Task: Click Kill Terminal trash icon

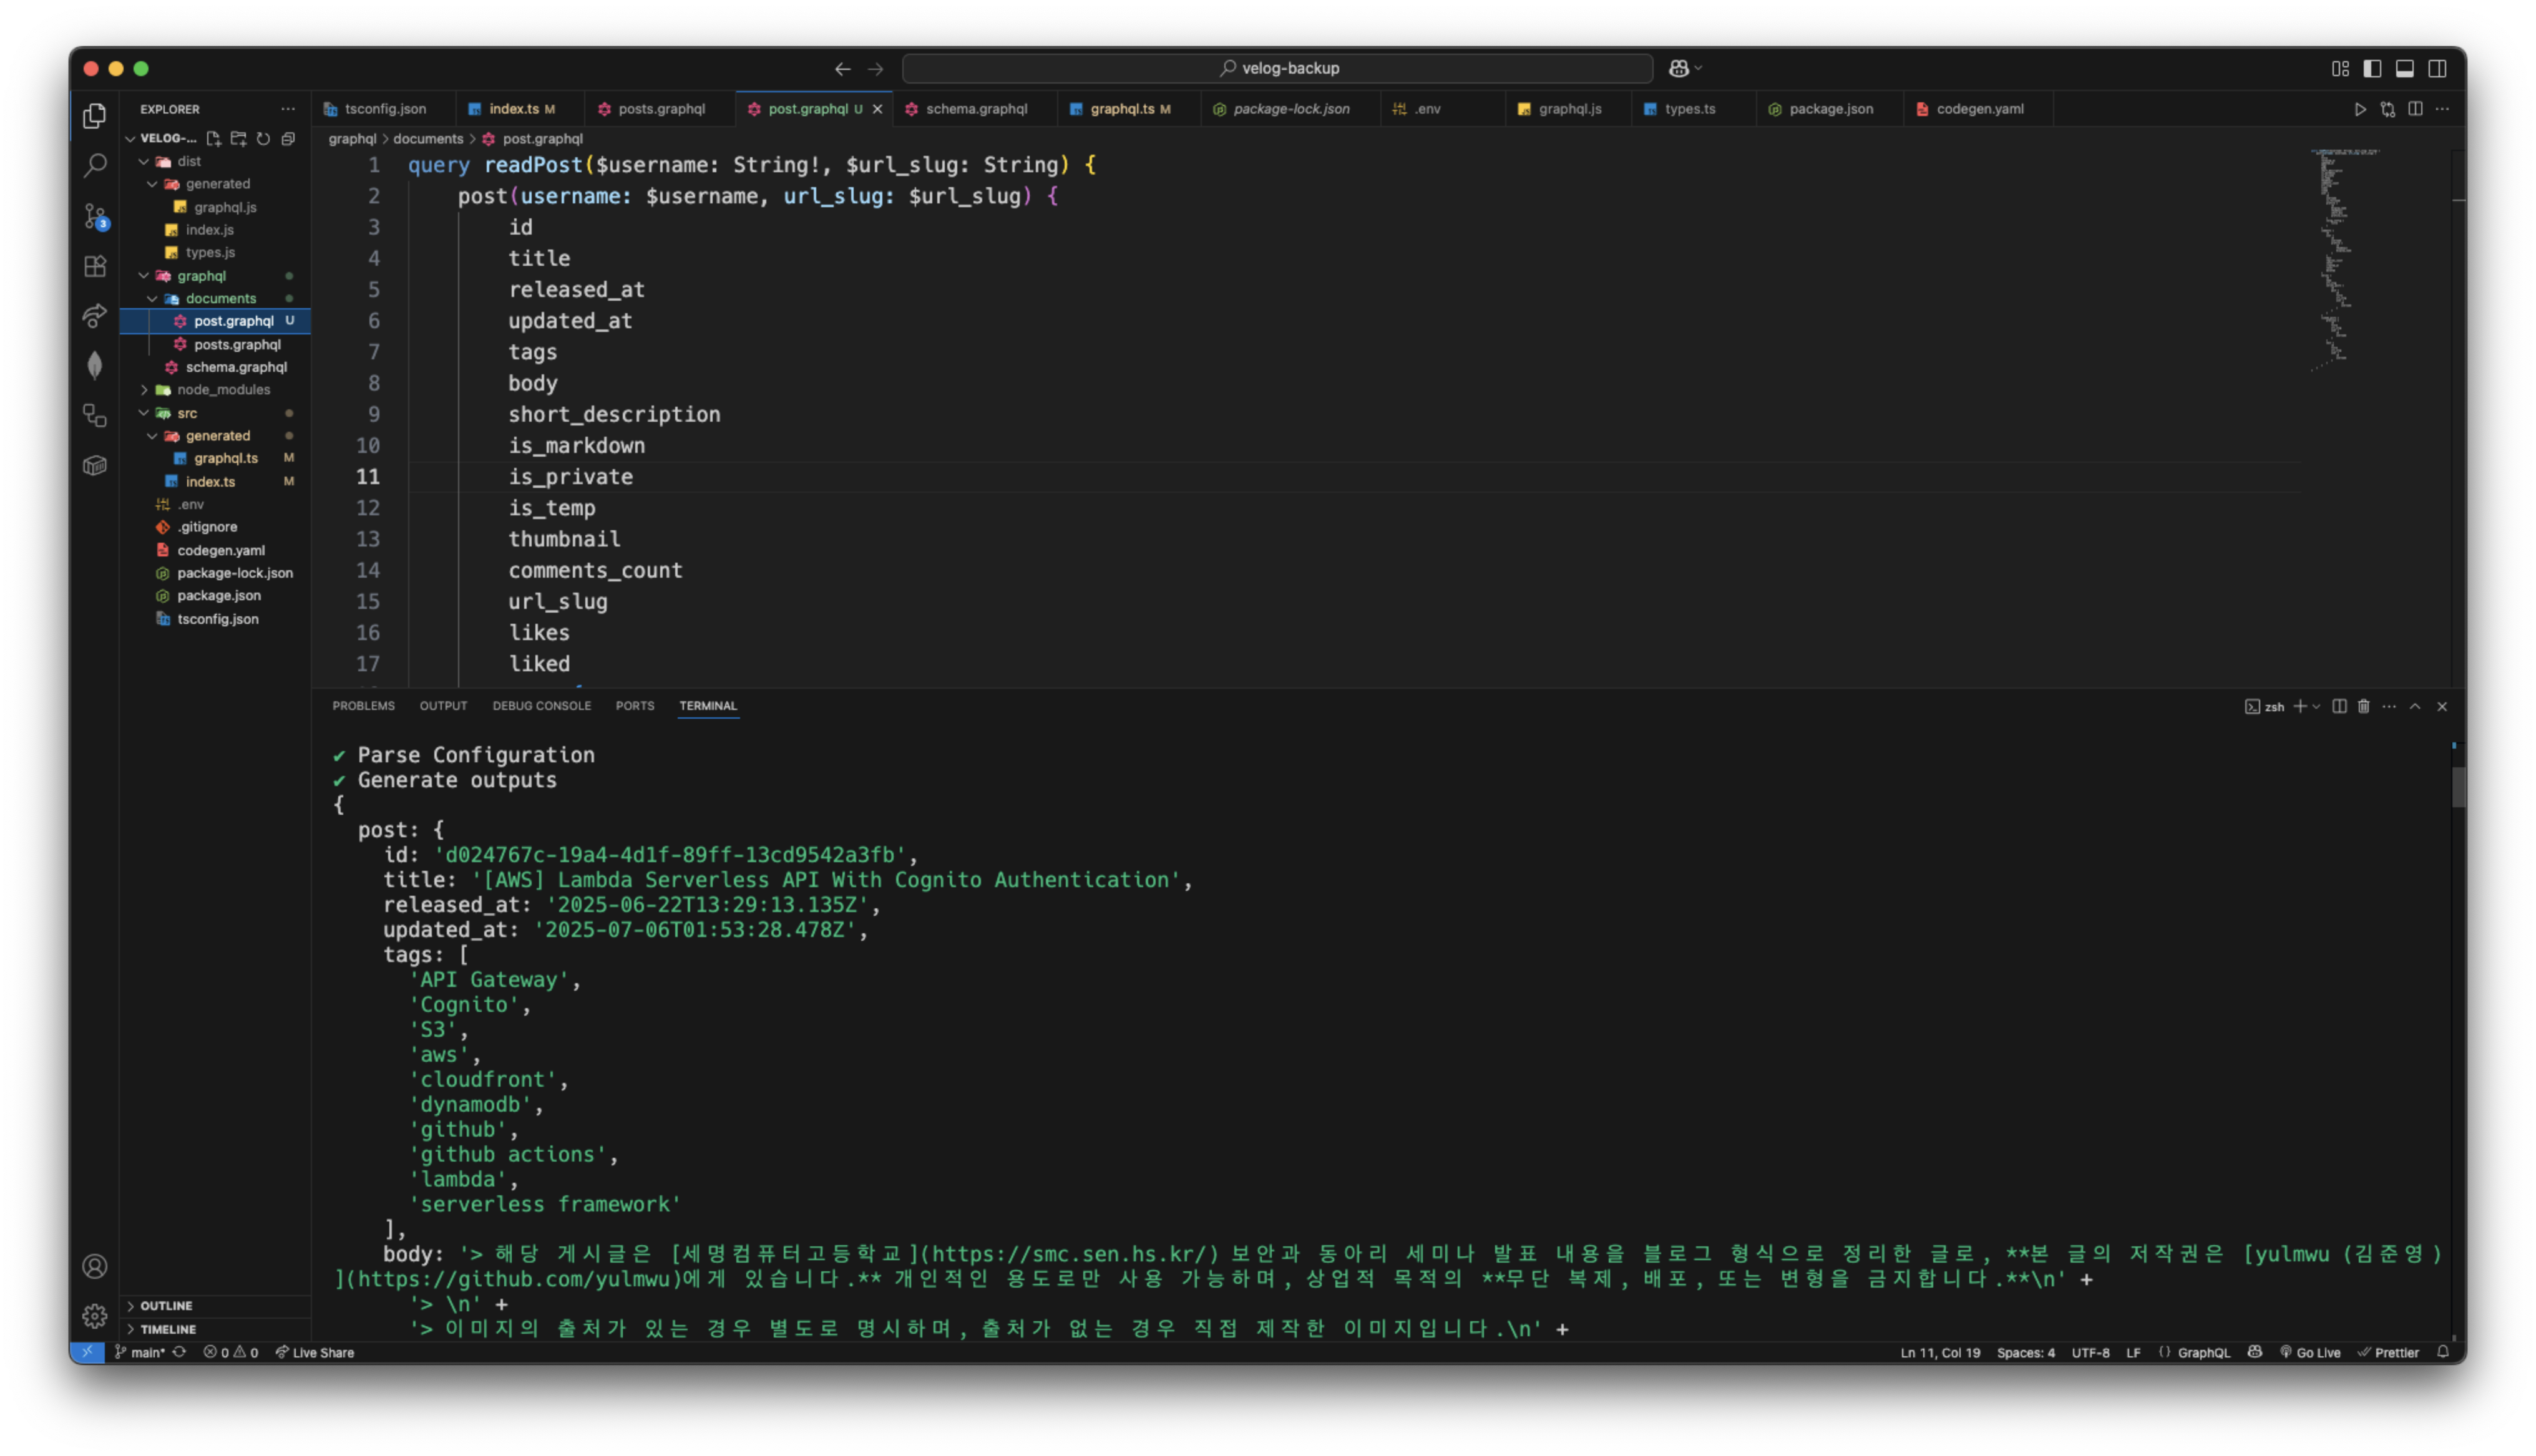Action: [2364, 706]
